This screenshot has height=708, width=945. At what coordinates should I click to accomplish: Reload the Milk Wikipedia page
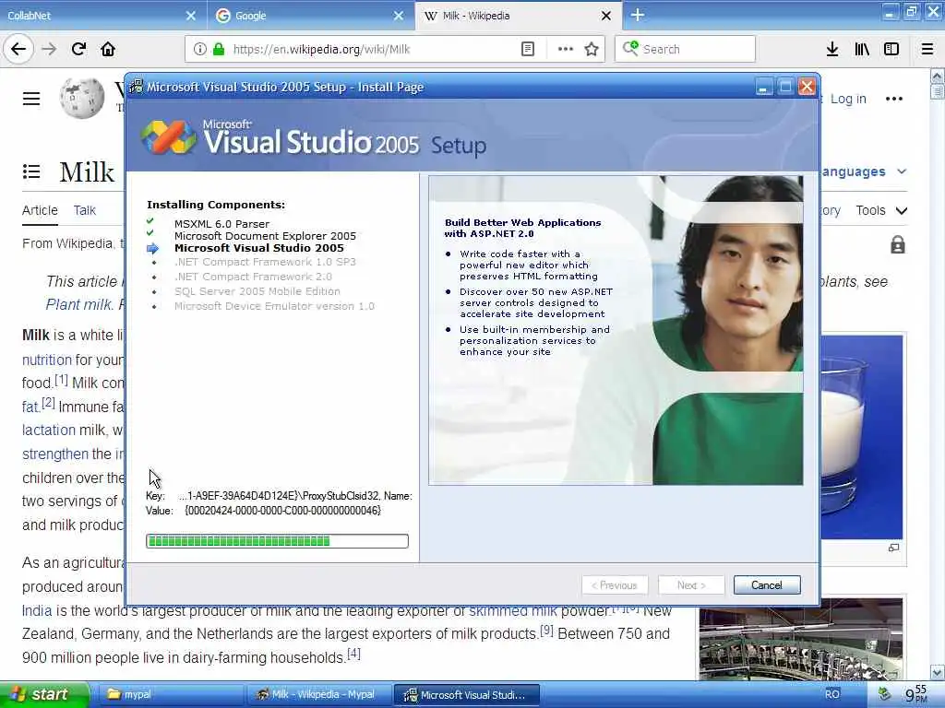(x=78, y=49)
